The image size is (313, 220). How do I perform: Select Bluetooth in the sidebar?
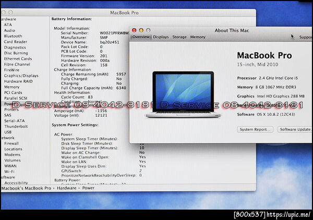(x=13, y=36)
